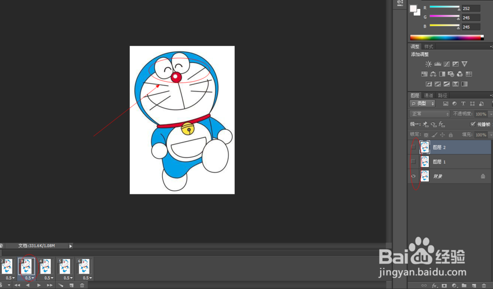
Task: Switch to the 图层 tab
Action: tap(415, 95)
